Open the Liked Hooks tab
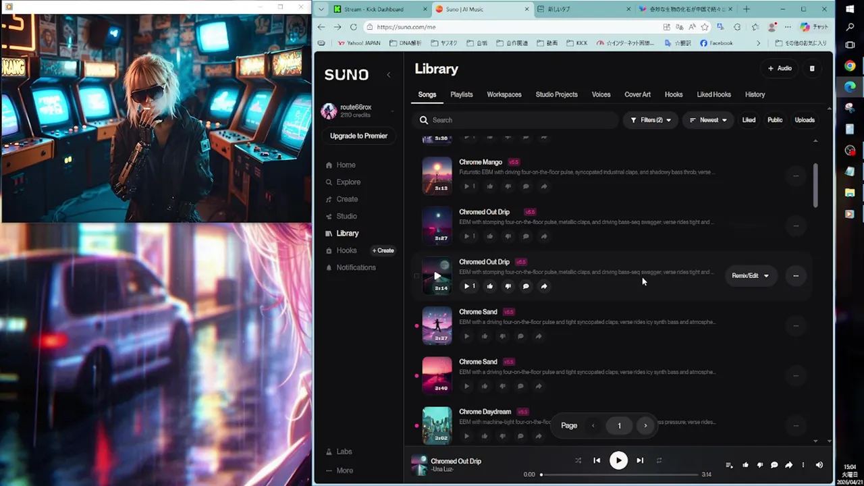This screenshot has height=486, width=864. pyautogui.click(x=713, y=94)
